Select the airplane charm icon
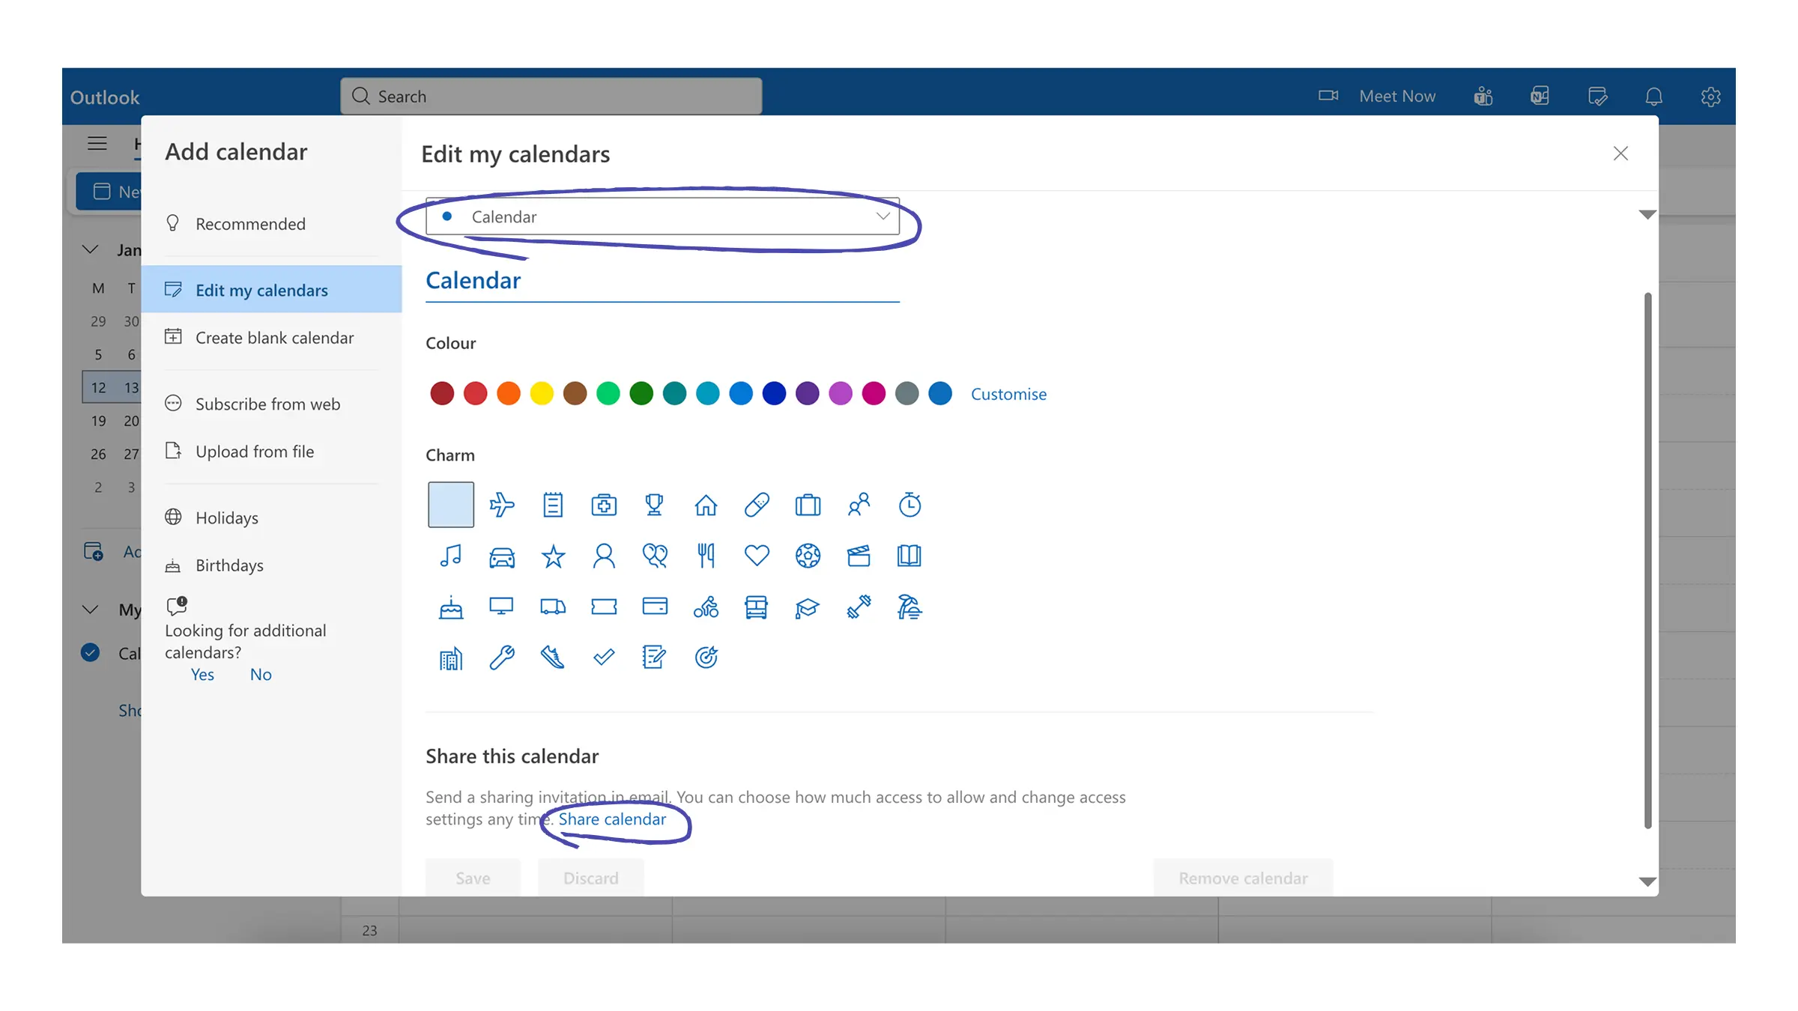The height and width of the screenshot is (1011, 1798). 501,505
